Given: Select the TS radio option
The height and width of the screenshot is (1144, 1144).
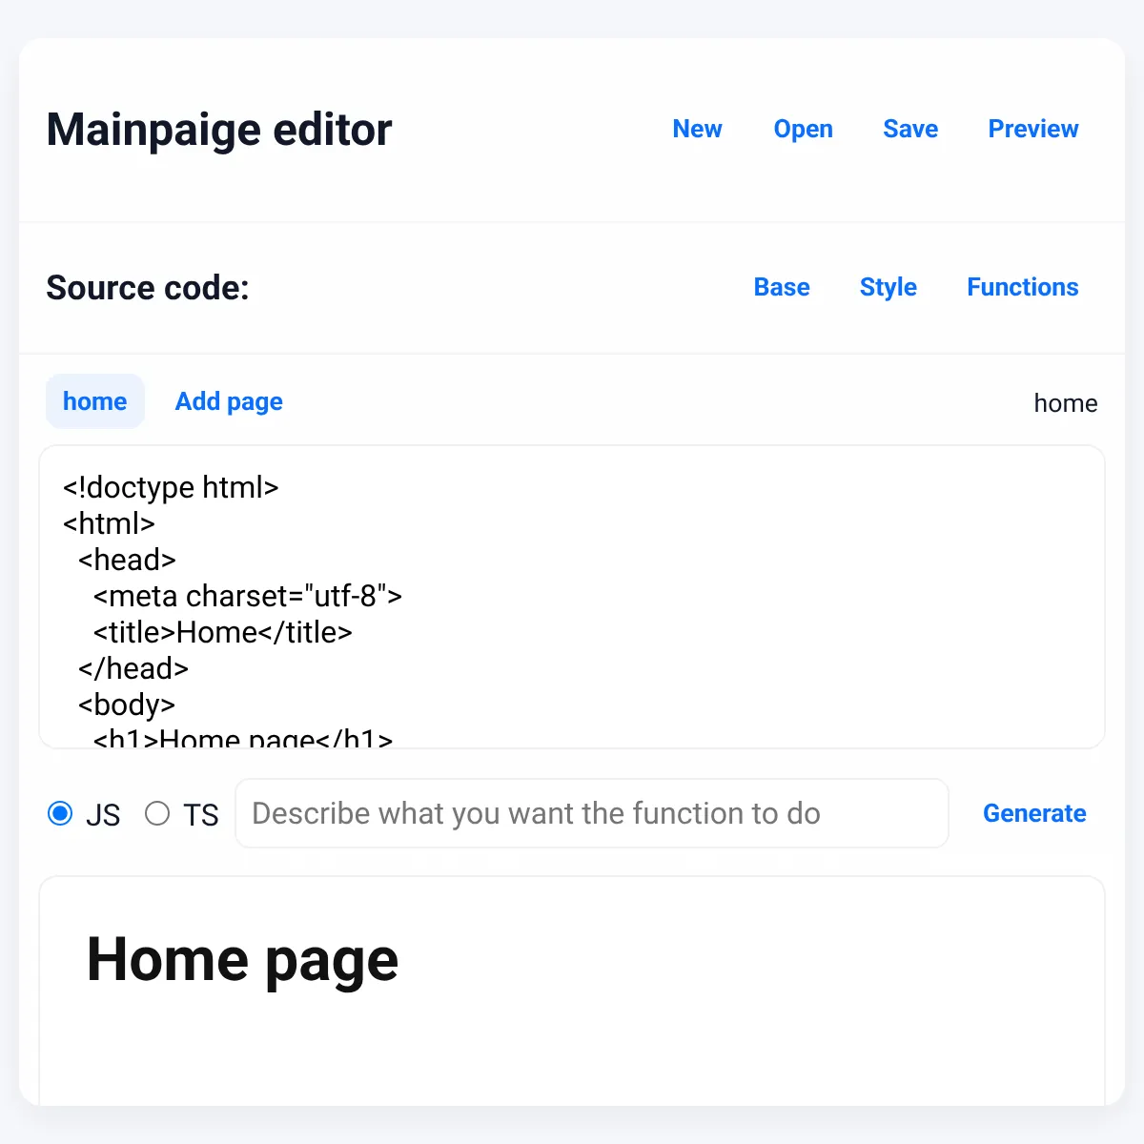Looking at the screenshot, I should (x=157, y=813).
